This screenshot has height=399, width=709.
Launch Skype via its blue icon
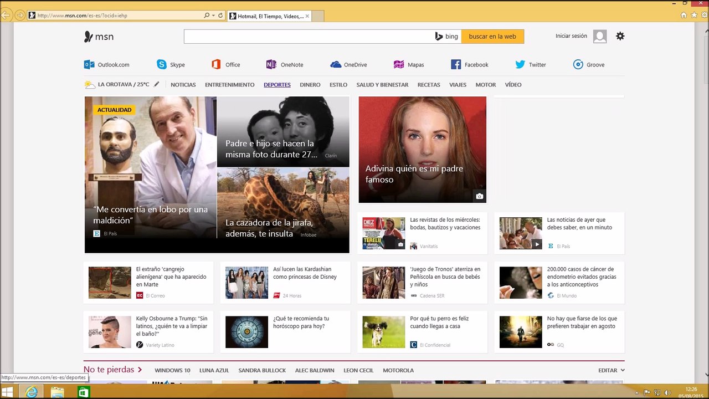click(161, 65)
